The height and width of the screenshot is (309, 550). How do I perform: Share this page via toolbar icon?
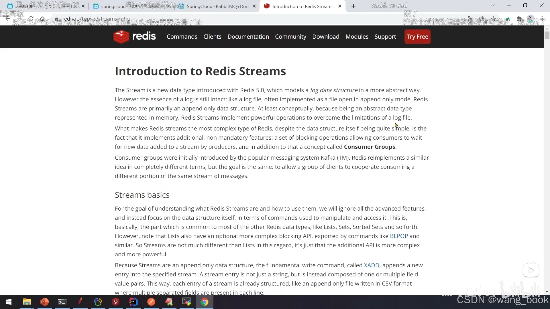click(x=482, y=19)
